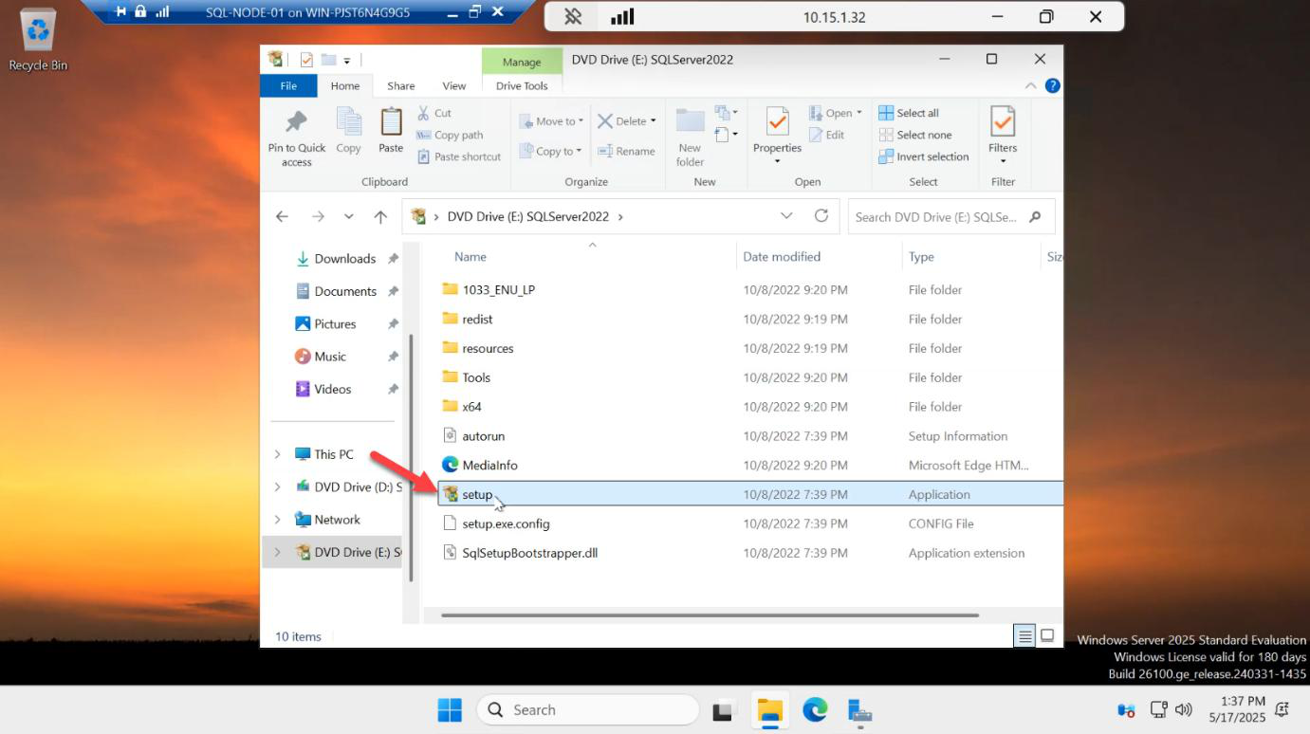Click the Pin to Quick access icon
The image size is (1310, 734).
click(296, 120)
